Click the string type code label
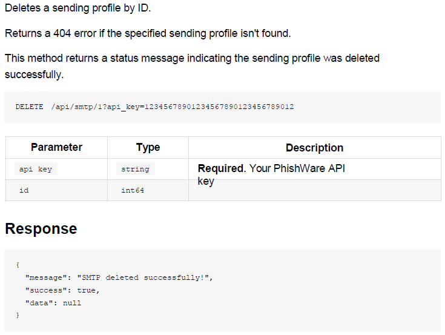Screen dimensions: 445x335 (x=136, y=169)
